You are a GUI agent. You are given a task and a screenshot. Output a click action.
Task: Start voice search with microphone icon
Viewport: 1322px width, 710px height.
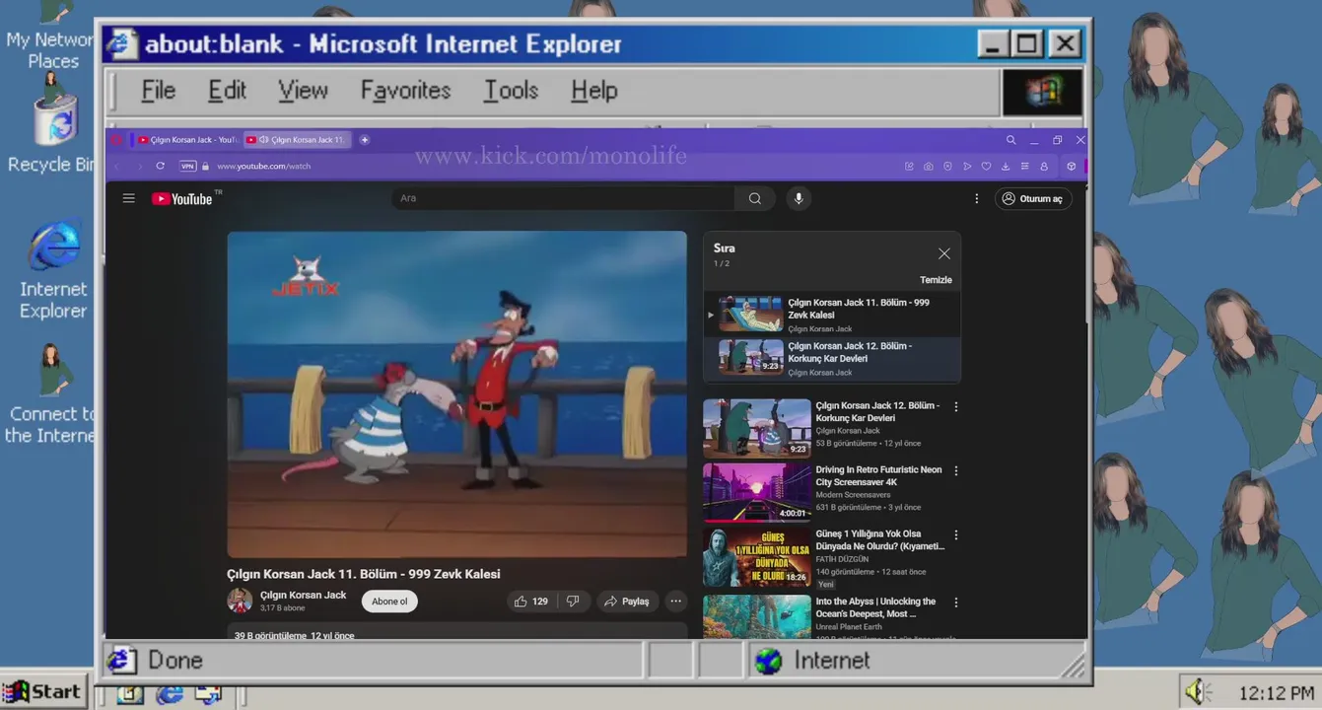pyautogui.click(x=799, y=198)
